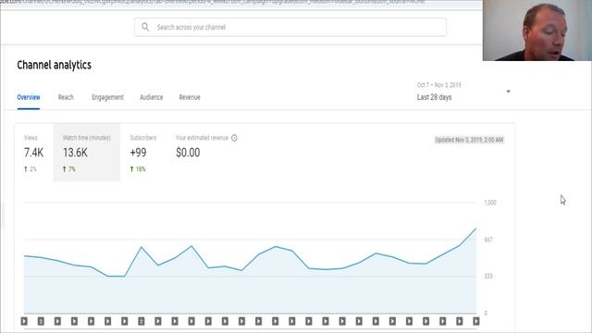Go to the Audience tab

(152, 97)
